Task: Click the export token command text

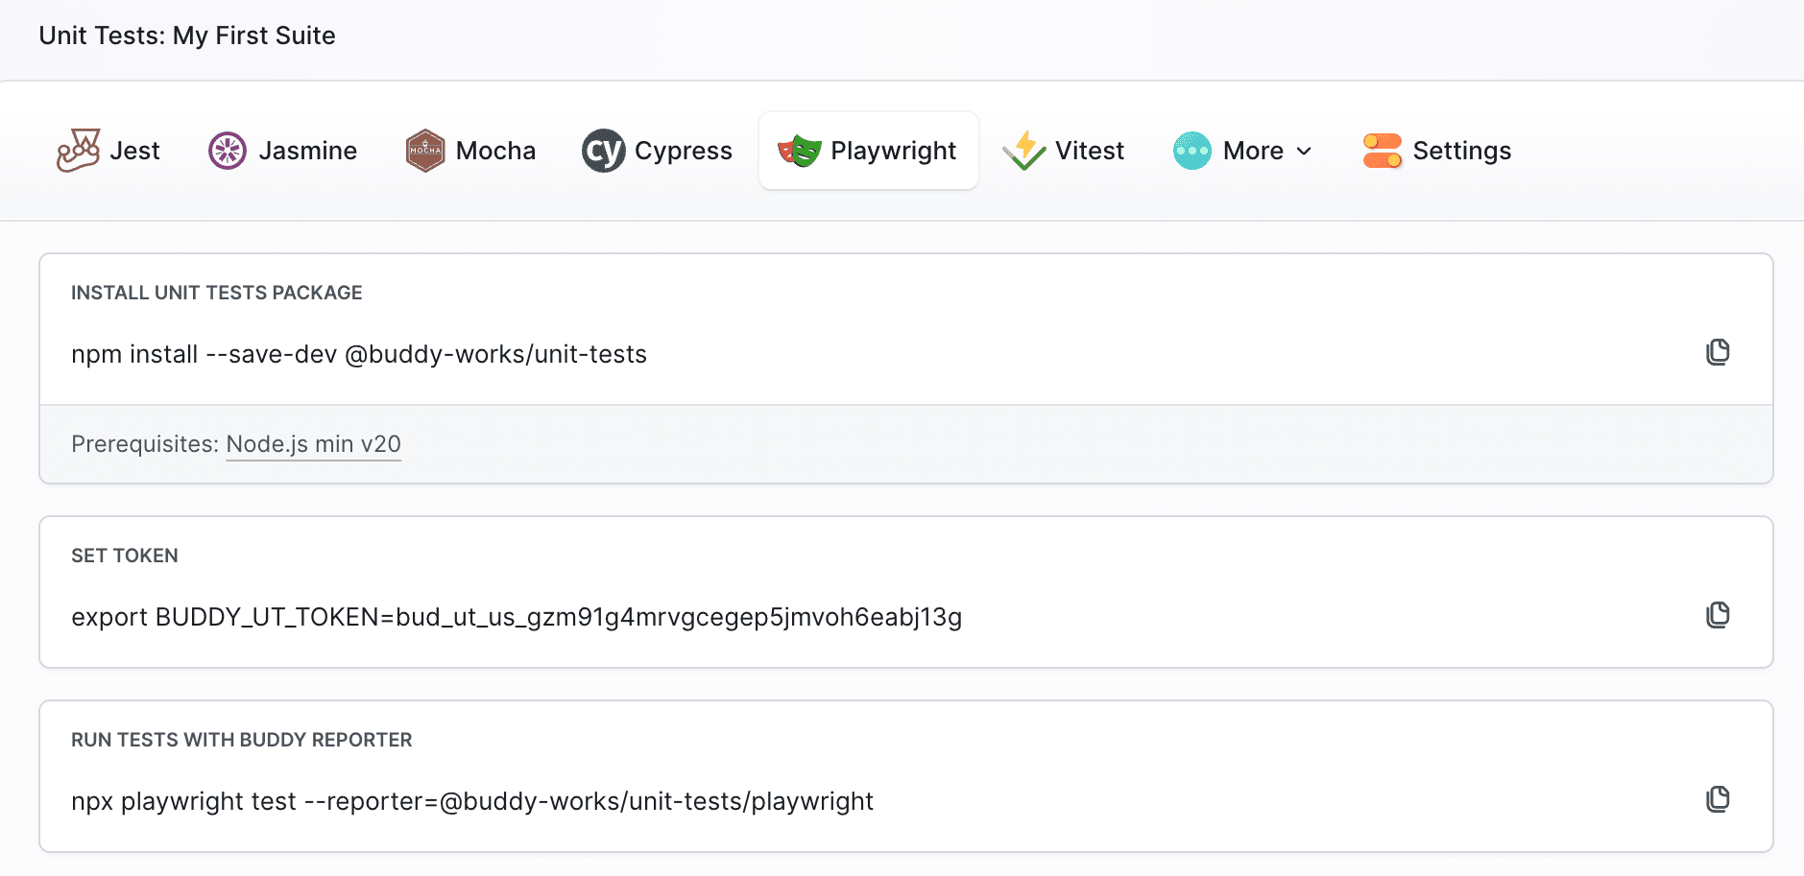Action: click(x=517, y=617)
